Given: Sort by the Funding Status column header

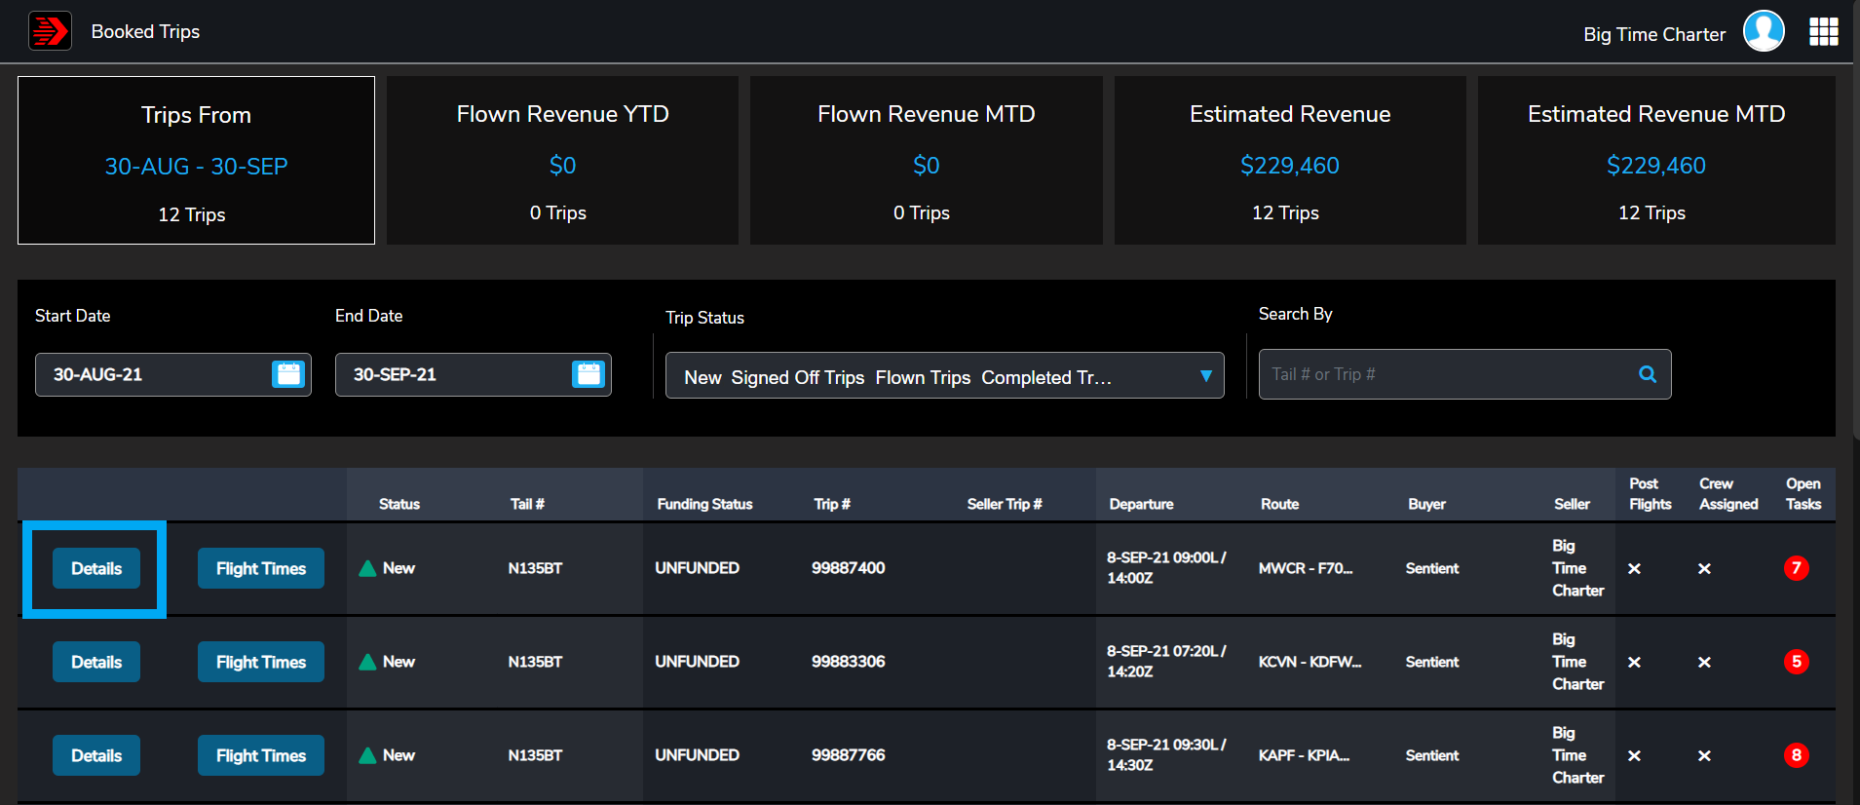Looking at the screenshot, I should click(704, 504).
